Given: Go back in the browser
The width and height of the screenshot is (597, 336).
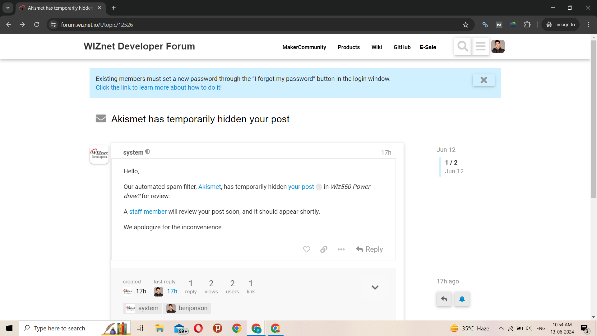Looking at the screenshot, I should [8, 25].
